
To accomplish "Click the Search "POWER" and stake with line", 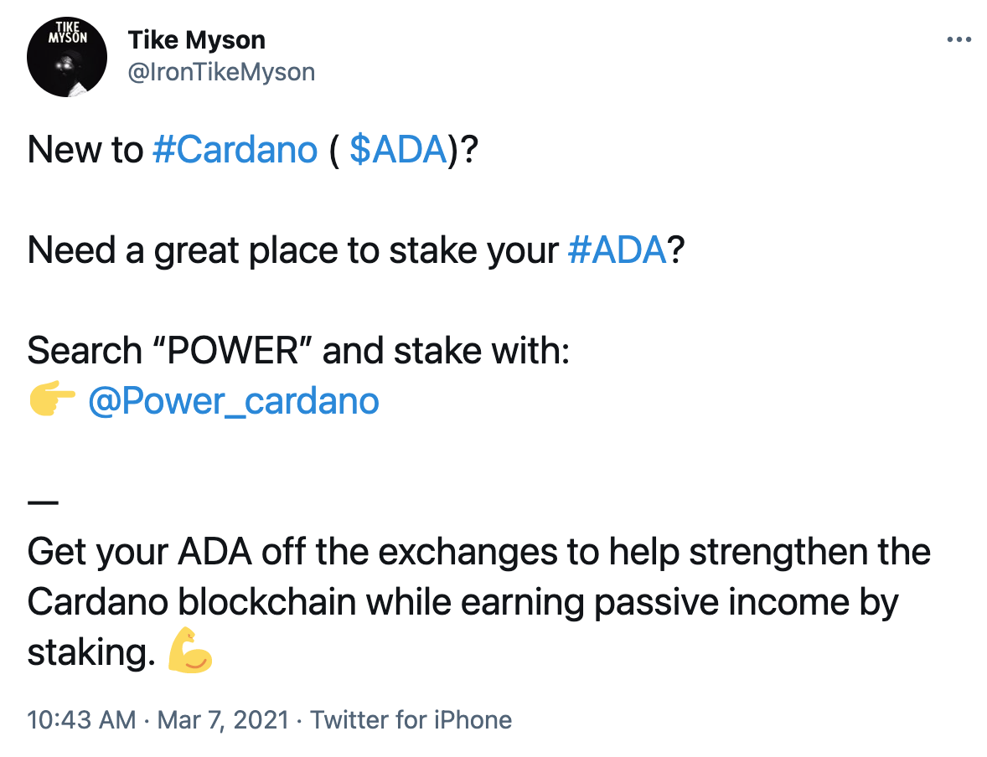I will point(298,351).
